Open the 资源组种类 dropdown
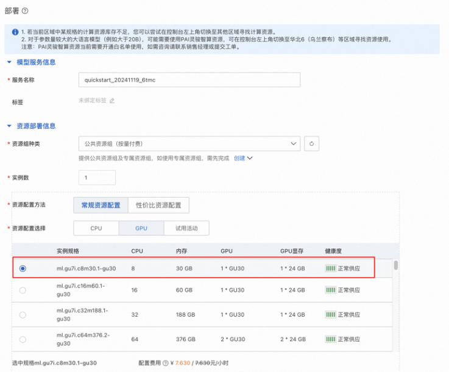449x372 pixels. (189, 143)
